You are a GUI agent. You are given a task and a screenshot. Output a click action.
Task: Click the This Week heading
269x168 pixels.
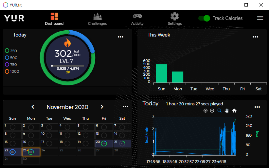(159, 35)
